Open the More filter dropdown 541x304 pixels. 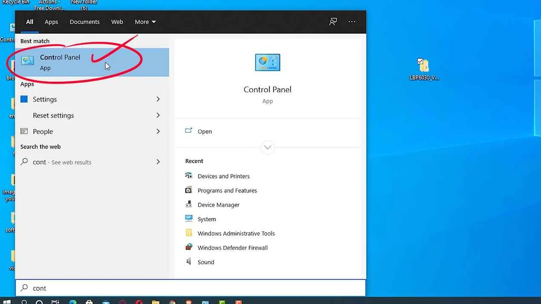pos(145,22)
